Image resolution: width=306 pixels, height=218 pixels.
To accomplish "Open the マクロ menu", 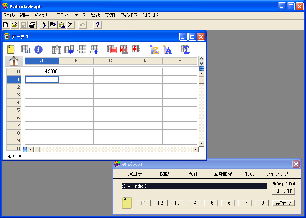I will pos(110,15).
